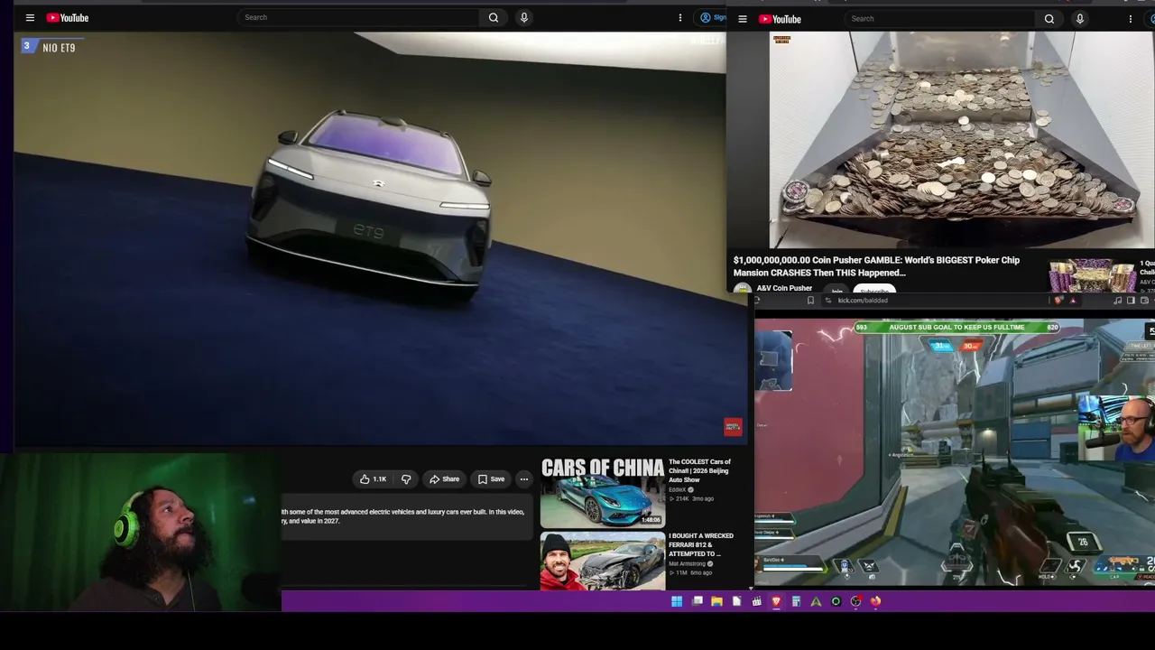Toggle the browser sidebar in Kick window
The height and width of the screenshot is (650, 1155).
coord(1131,301)
